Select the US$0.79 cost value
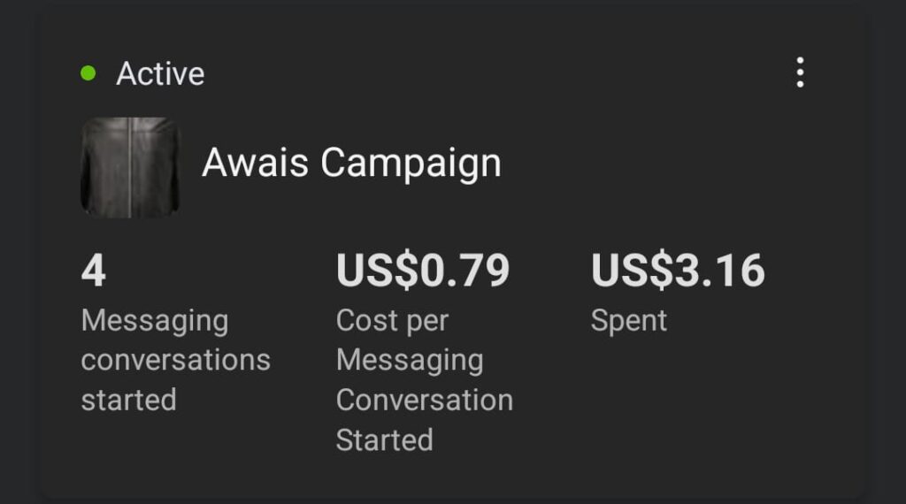Viewport: 906px width, 504px height. tap(423, 271)
